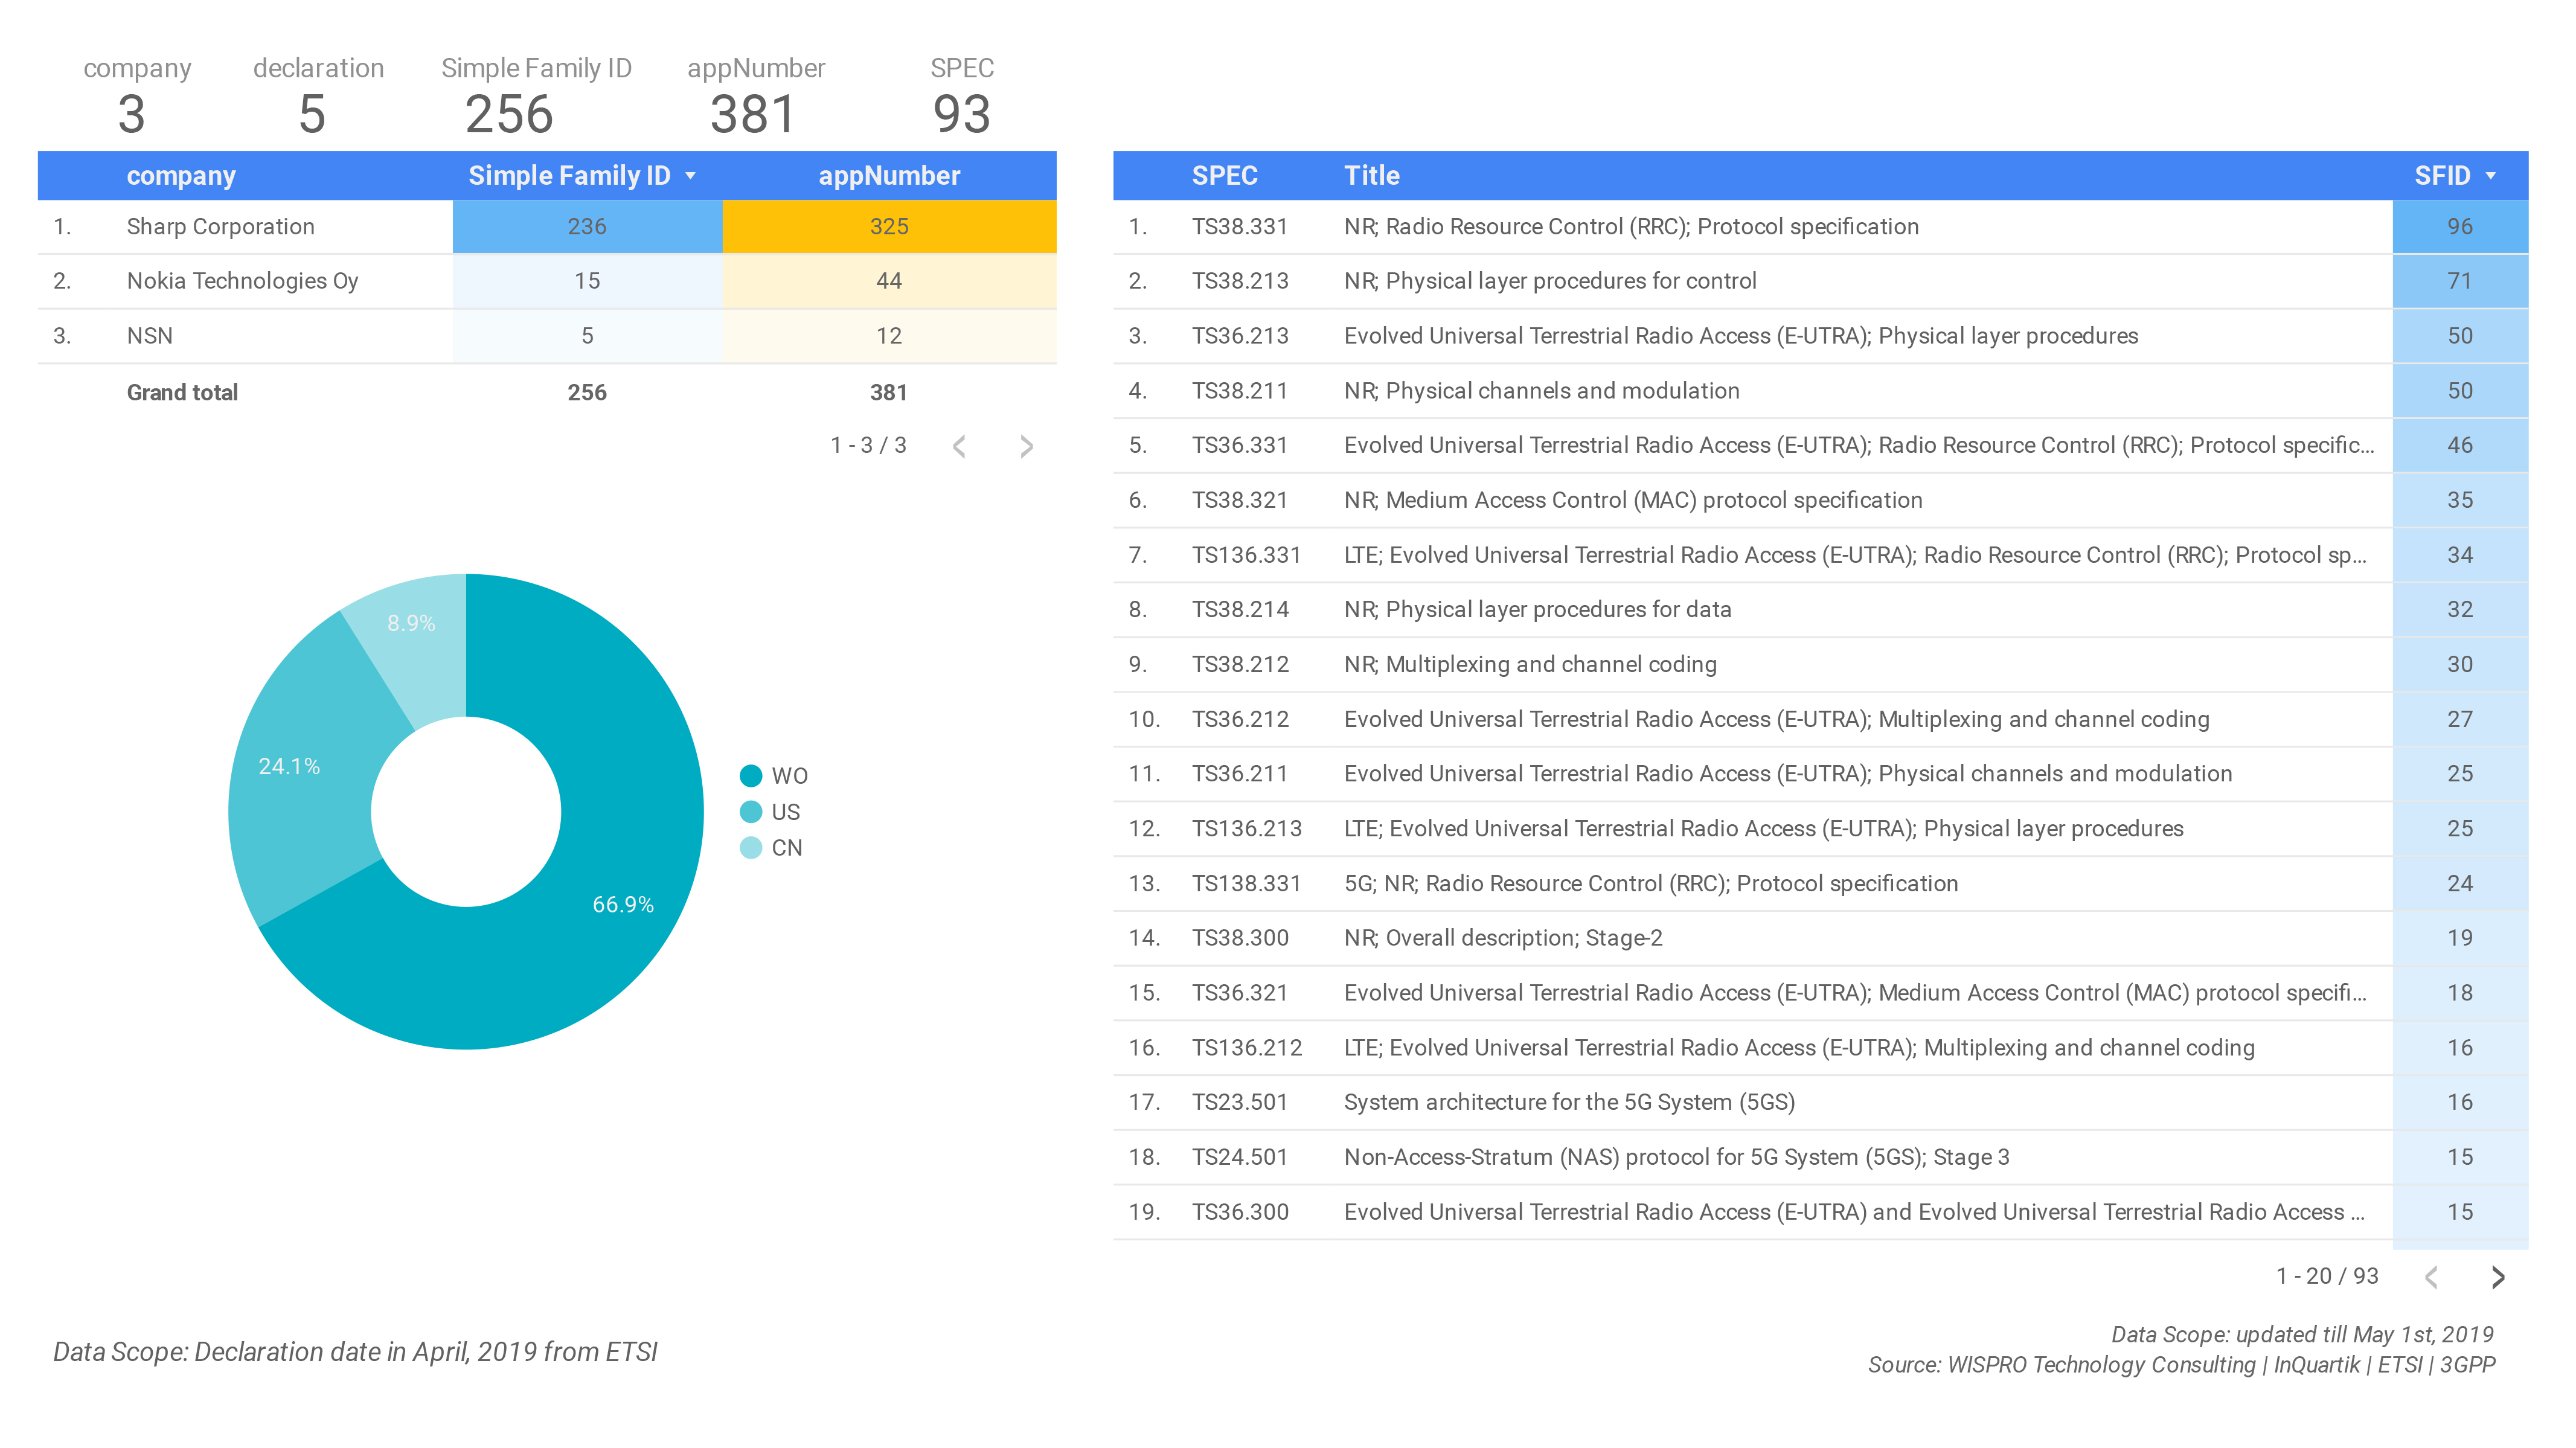
Task: Go to previous page of company table
Action: coord(959,446)
